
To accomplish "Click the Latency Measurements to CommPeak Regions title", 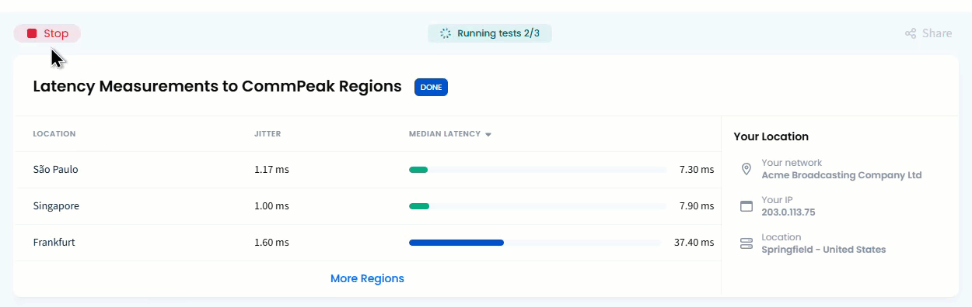I will tap(217, 86).
